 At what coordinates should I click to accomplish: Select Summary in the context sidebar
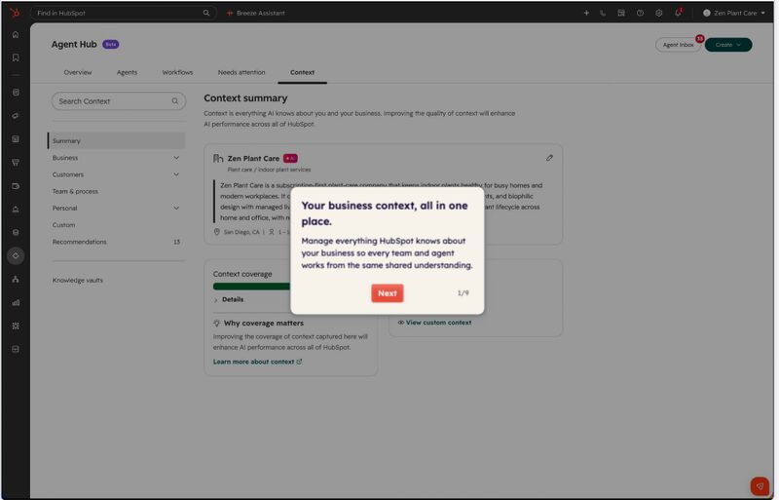point(116,140)
